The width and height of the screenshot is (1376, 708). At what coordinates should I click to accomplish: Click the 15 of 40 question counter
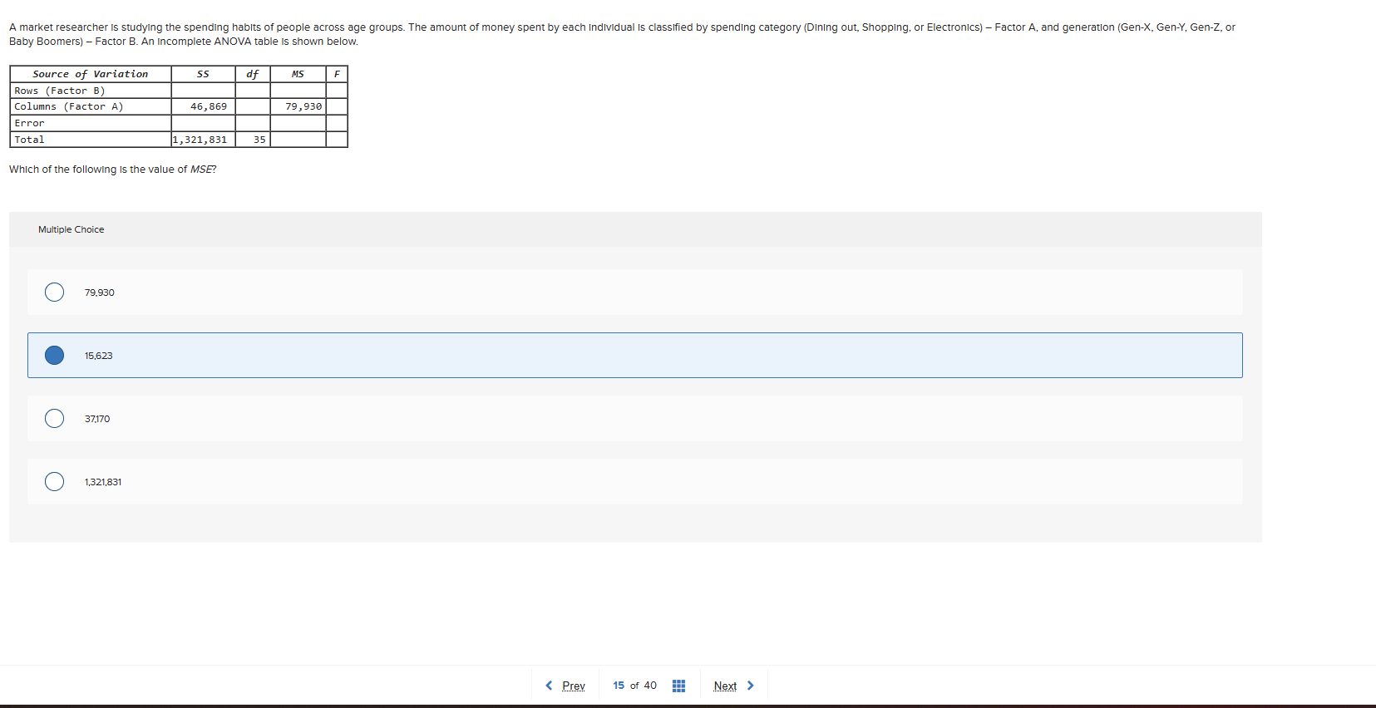pyautogui.click(x=634, y=686)
